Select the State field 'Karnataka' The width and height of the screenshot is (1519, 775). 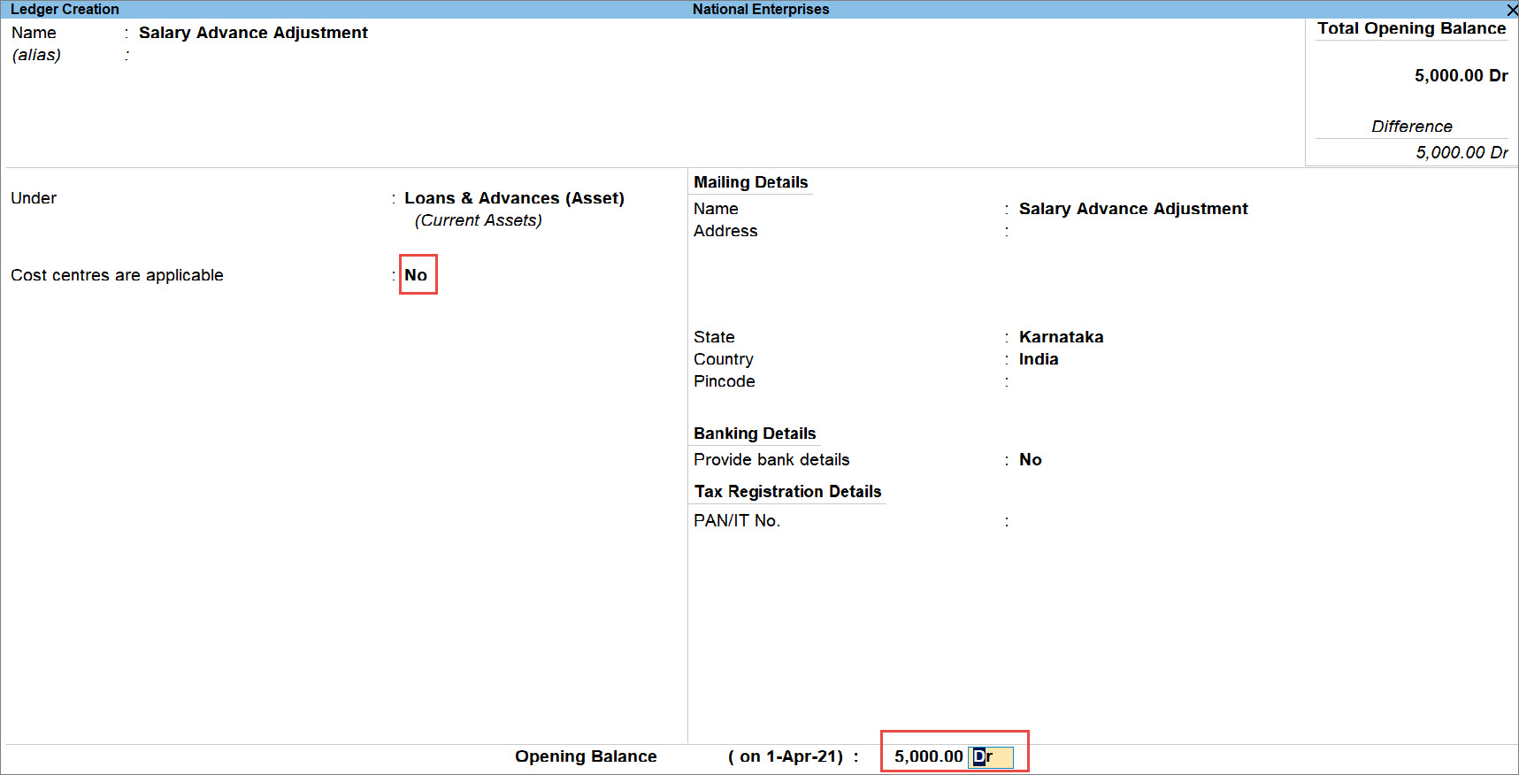point(1061,337)
